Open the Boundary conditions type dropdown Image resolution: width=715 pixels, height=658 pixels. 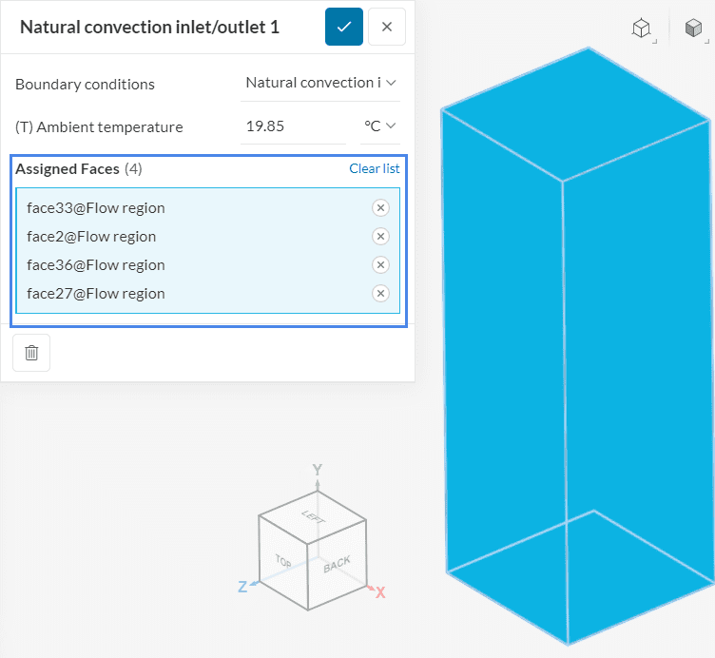pyautogui.click(x=320, y=83)
